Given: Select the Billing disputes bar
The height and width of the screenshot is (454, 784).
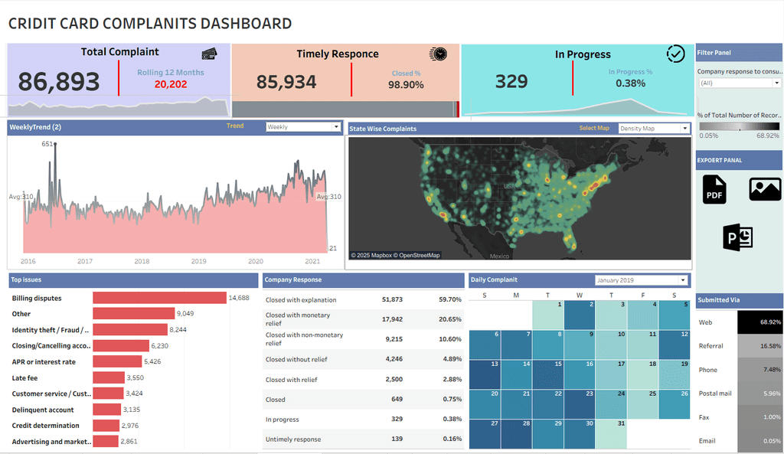Looking at the screenshot, I should coord(159,298).
